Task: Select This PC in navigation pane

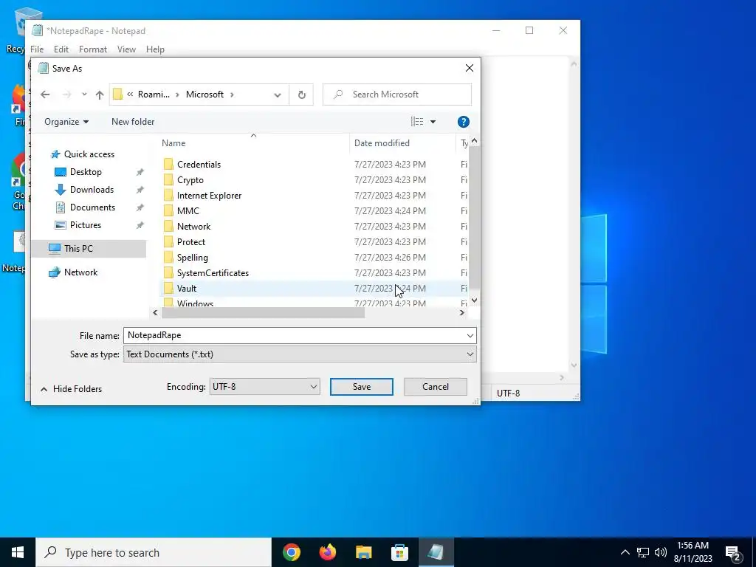Action: click(78, 248)
